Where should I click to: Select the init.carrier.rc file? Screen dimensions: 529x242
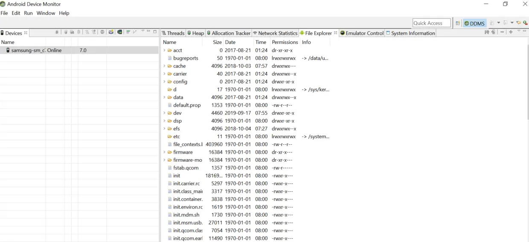[x=186, y=184]
